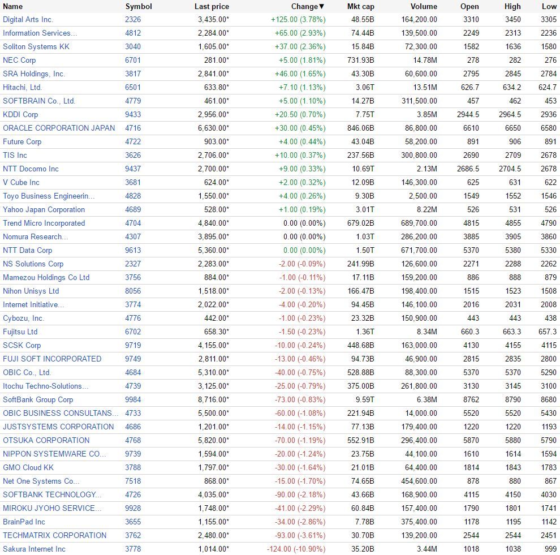Open Net One Systems link
Screen dimensions: 560x555
41,481
